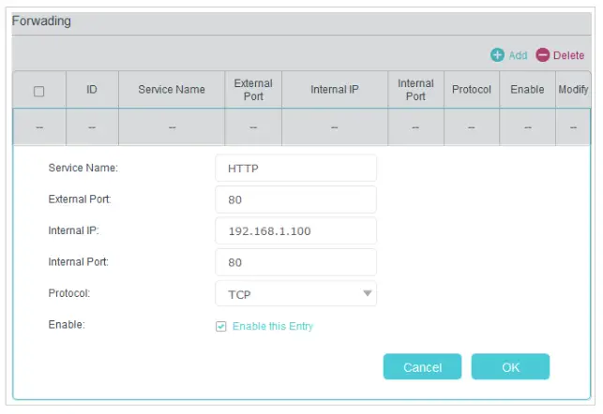Click the Protocol column header
Viewport: 603px width, 414px height.
(471, 90)
